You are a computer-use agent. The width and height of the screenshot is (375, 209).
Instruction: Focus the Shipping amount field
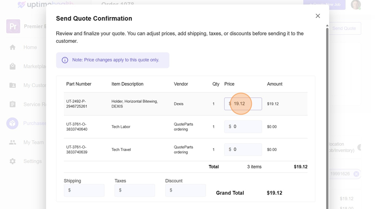click(86, 190)
